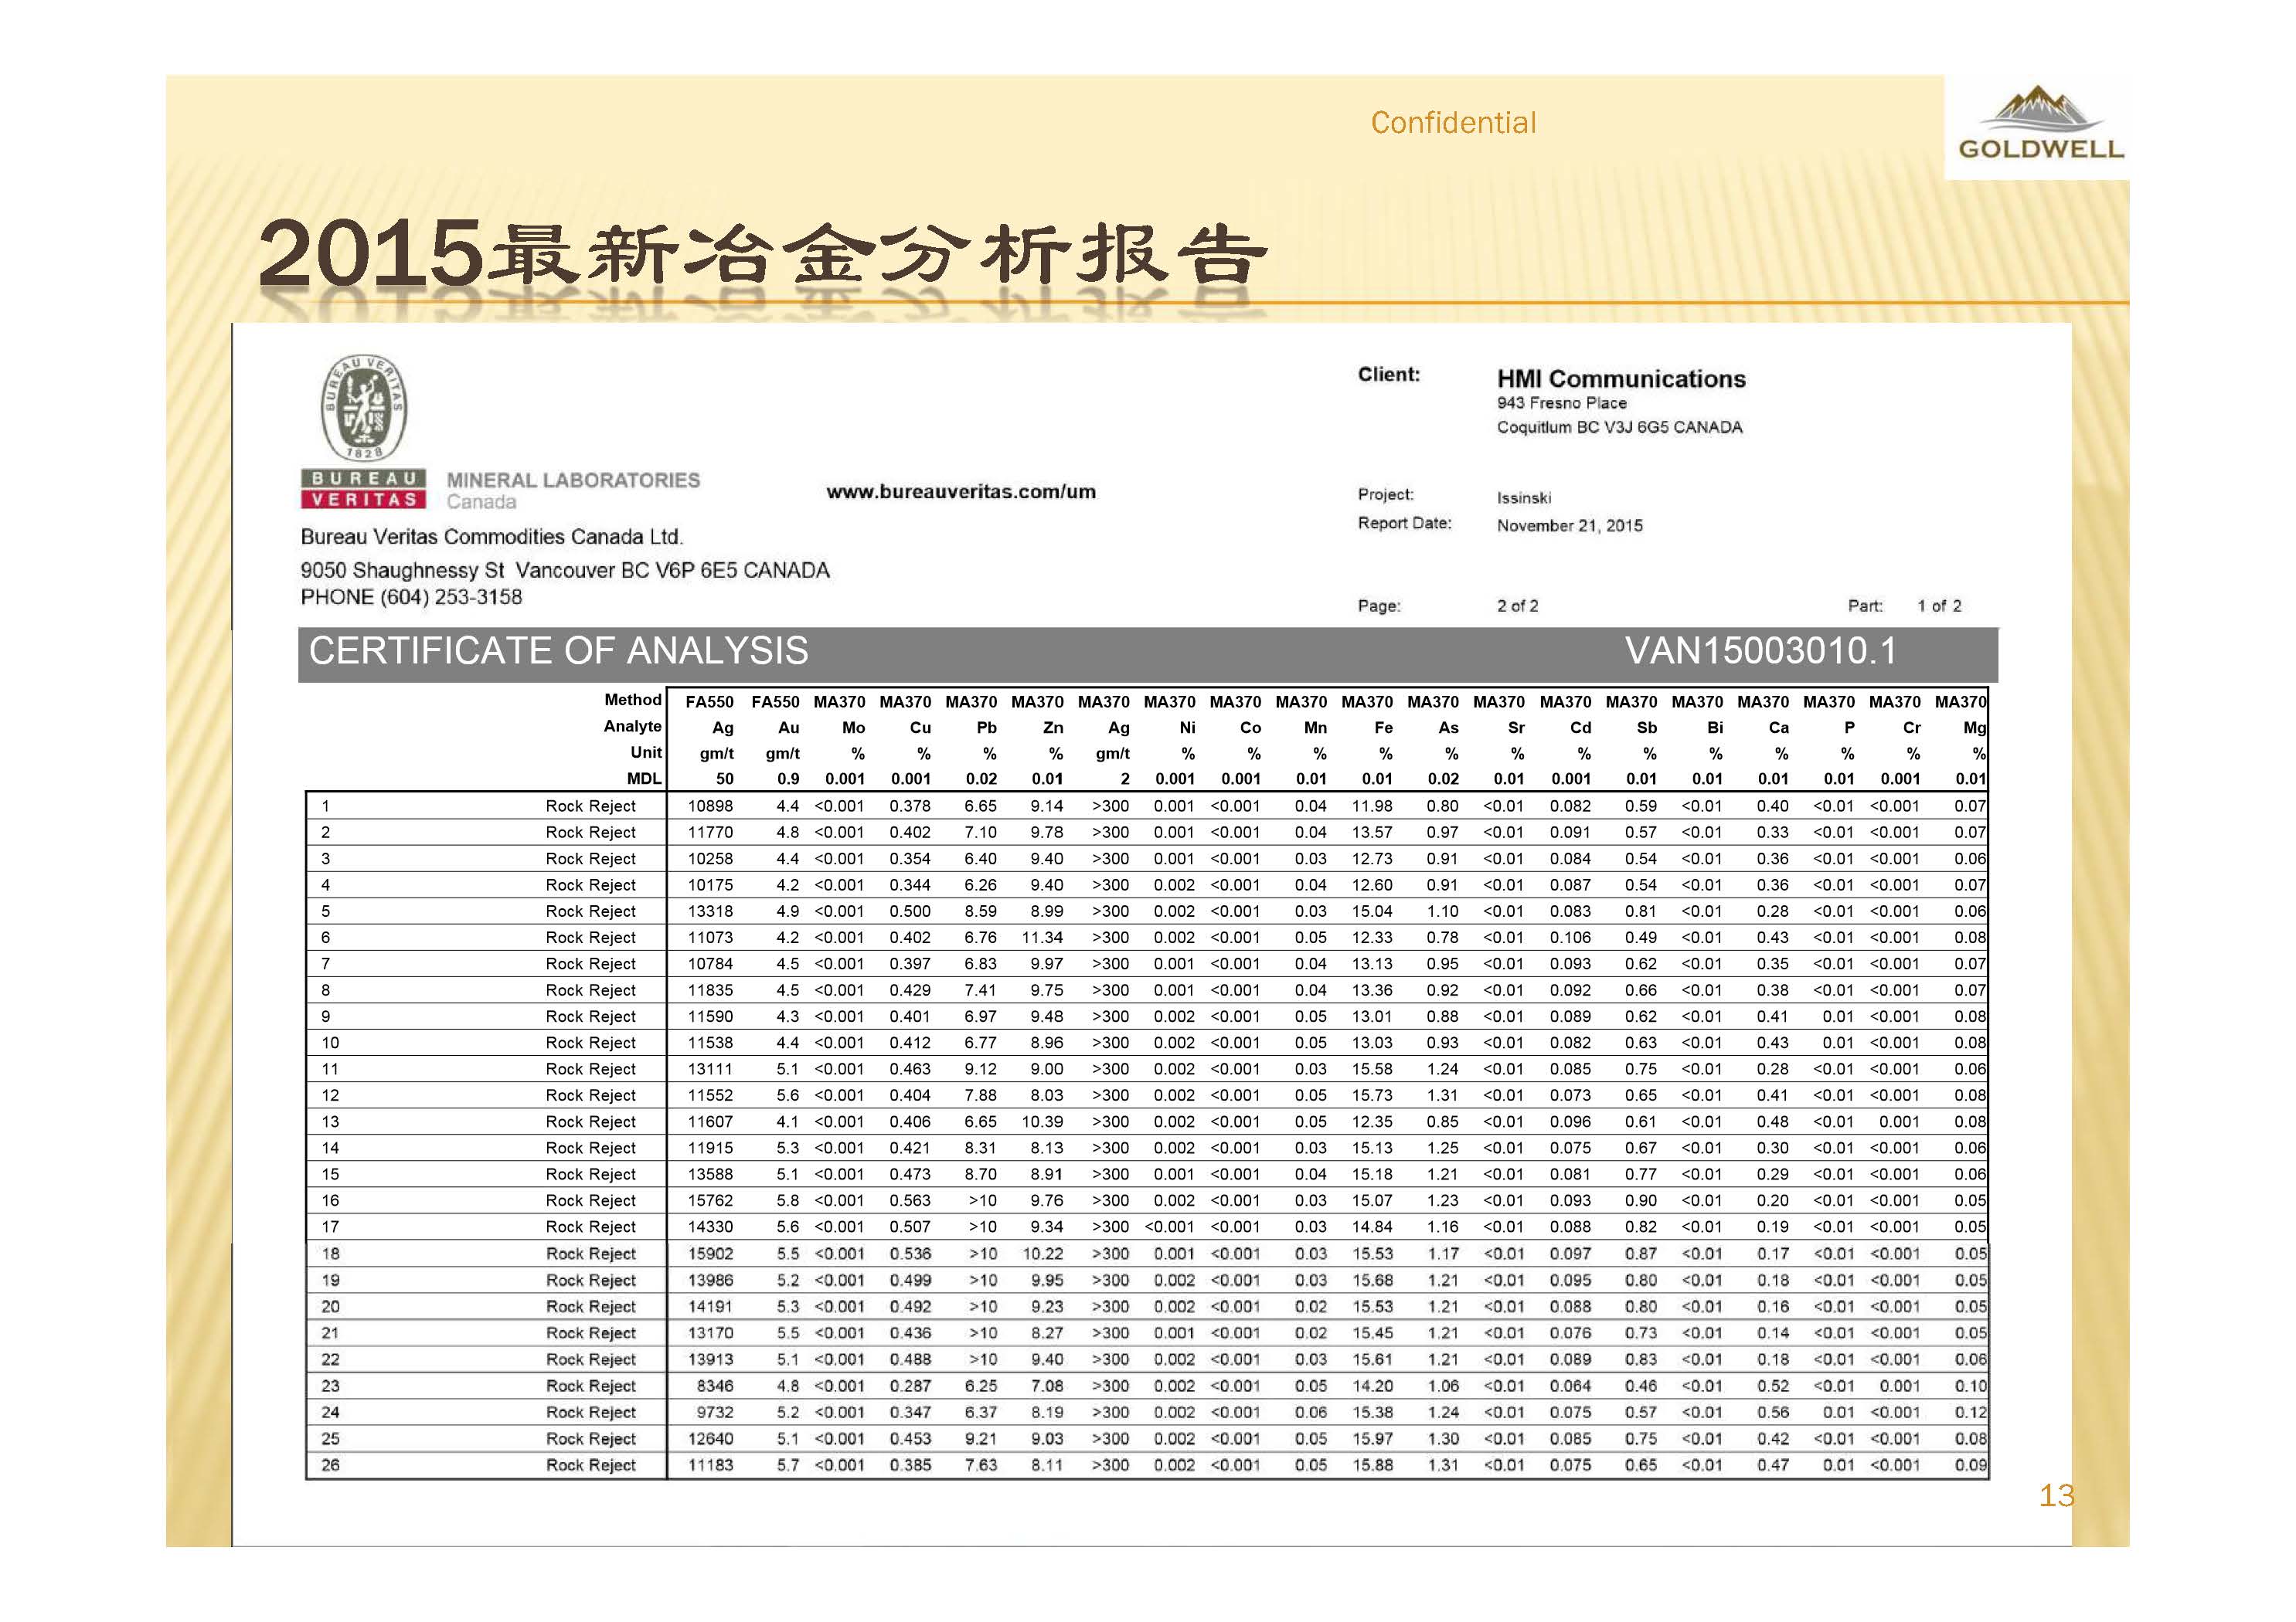Click Ag value 8346 in row 23
This screenshot has width=2296, height=1622.
click(x=715, y=1387)
